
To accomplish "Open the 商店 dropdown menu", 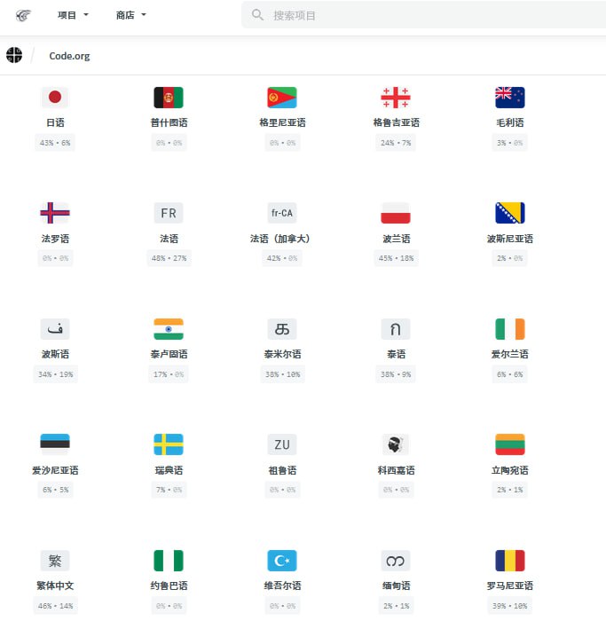I will tap(131, 15).
